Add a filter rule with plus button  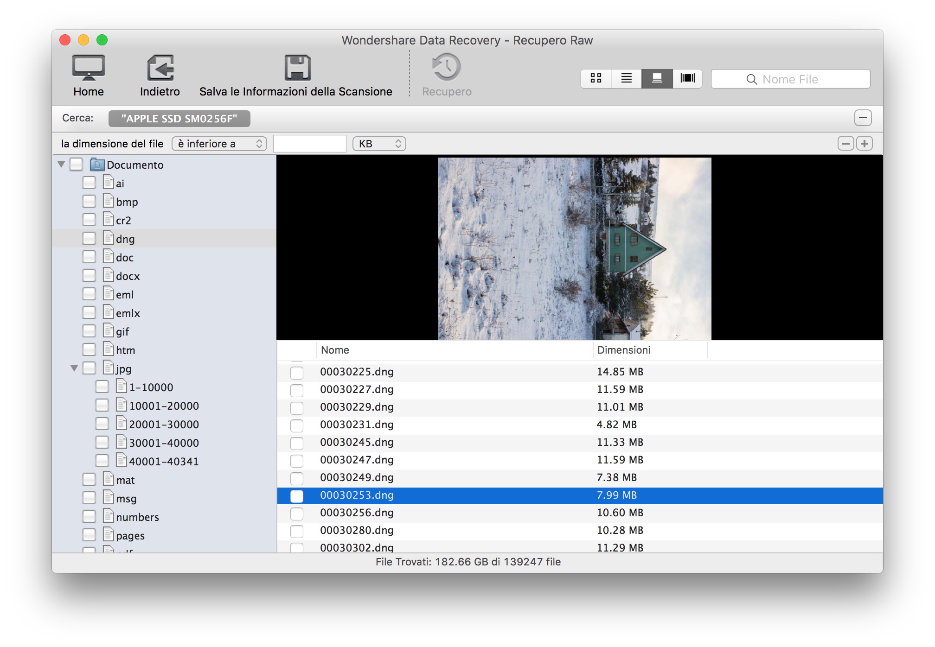[x=864, y=144]
